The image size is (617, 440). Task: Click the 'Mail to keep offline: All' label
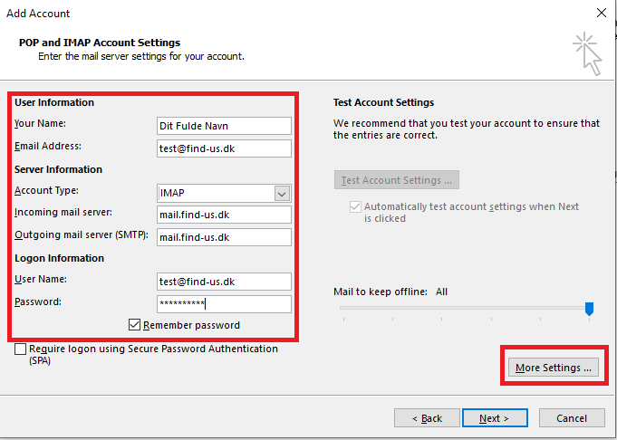click(390, 292)
